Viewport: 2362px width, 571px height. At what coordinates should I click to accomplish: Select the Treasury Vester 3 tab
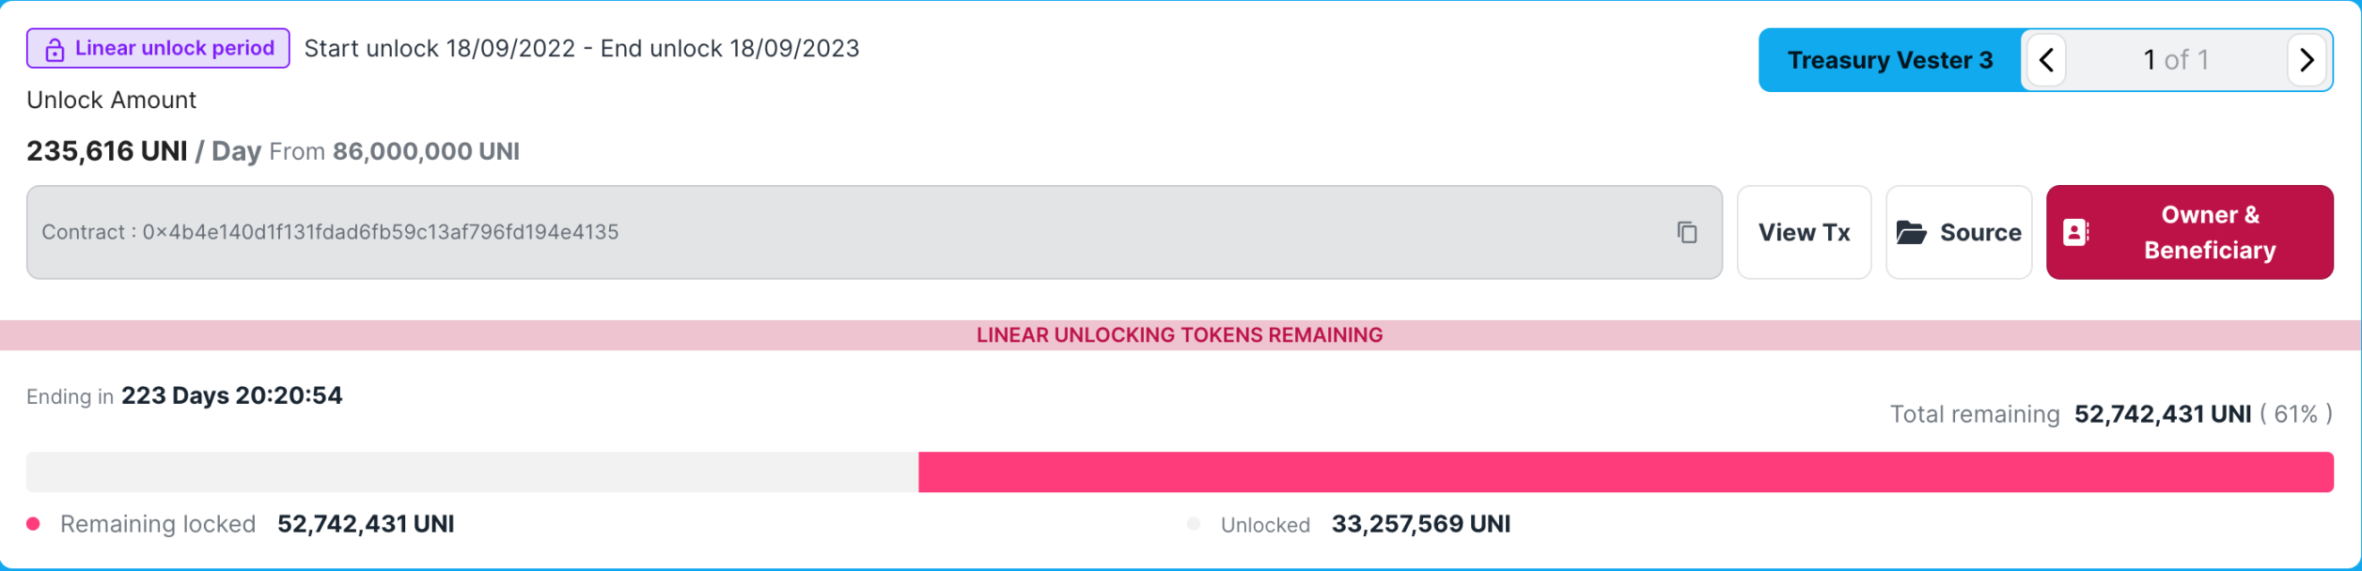1890,60
